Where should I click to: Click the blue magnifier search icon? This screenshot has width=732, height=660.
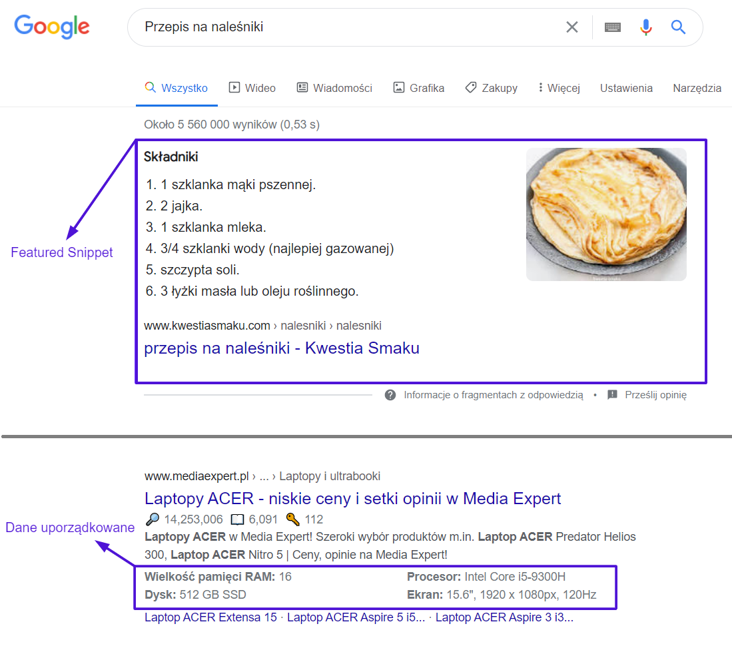tap(678, 27)
